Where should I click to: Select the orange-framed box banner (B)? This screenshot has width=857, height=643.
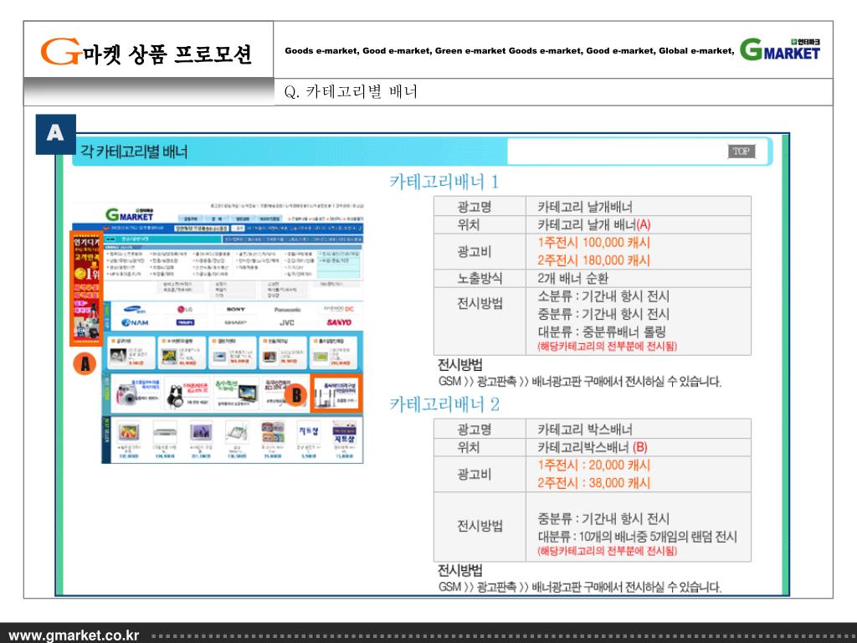(336, 393)
